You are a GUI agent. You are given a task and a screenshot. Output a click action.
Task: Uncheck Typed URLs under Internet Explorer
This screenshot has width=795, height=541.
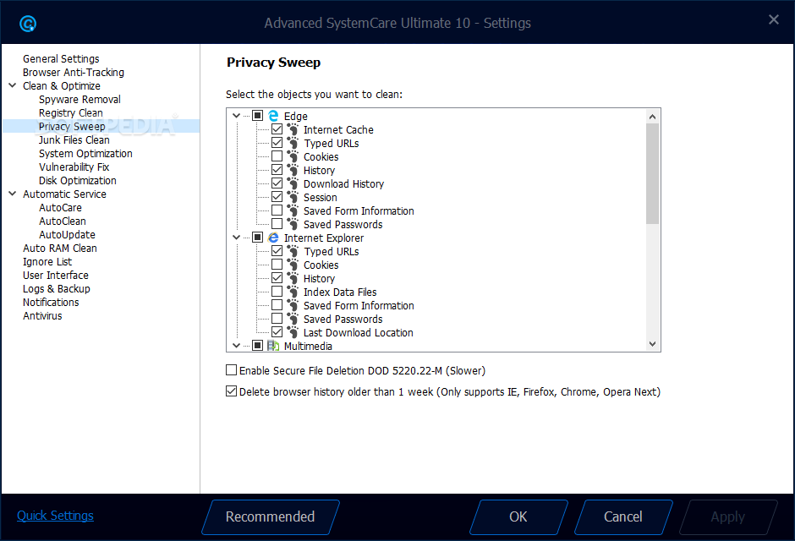[277, 251]
